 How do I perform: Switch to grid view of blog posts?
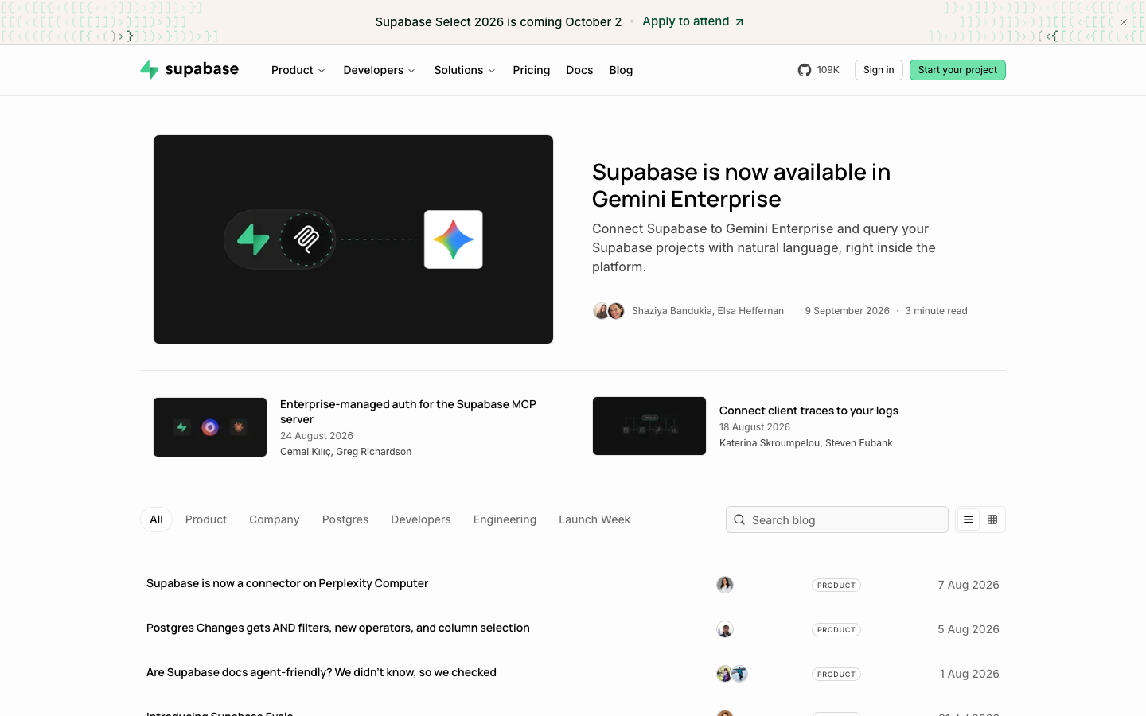[992, 519]
